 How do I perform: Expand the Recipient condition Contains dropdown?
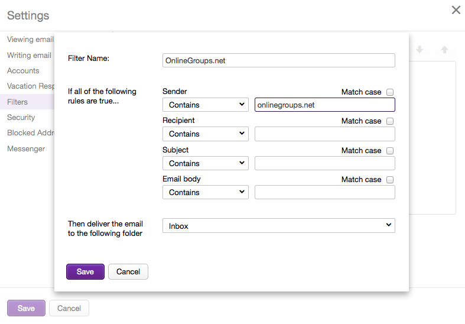point(205,134)
